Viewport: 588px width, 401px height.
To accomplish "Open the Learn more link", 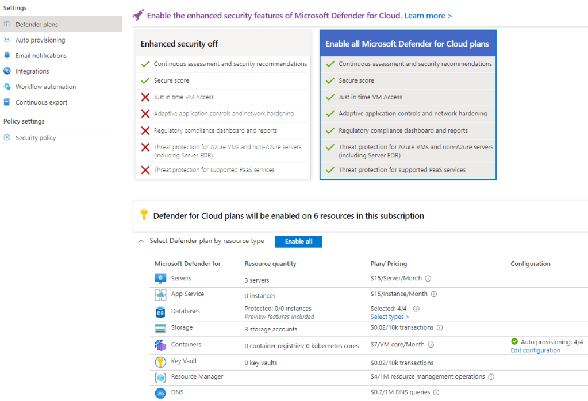I will (x=428, y=16).
